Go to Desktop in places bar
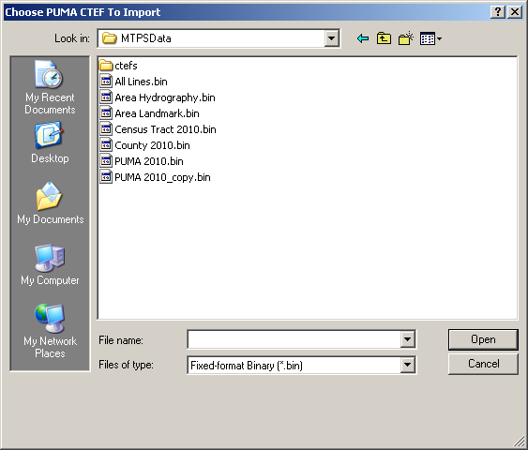Screen dimensions: 528x450 tap(50, 142)
